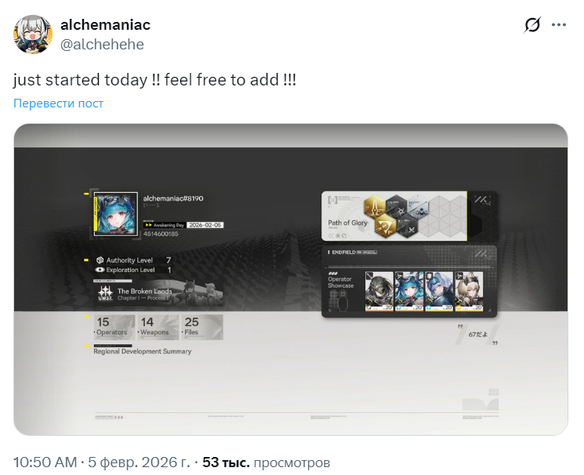Click the Regional Development Summary heading
584x475 pixels.
click(x=142, y=351)
